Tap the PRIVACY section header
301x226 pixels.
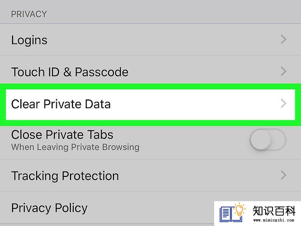[29, 14]
